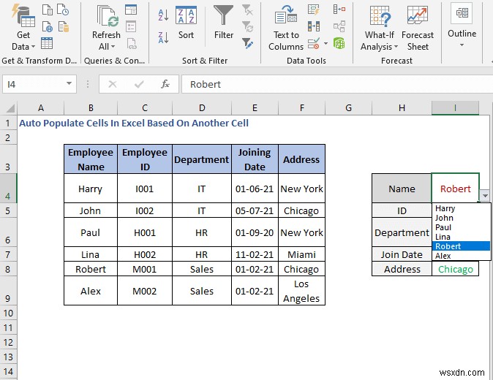The width and height of the screenshot is (493, 380).
Task: Click the Relationships icon
Action: (339, 26)
